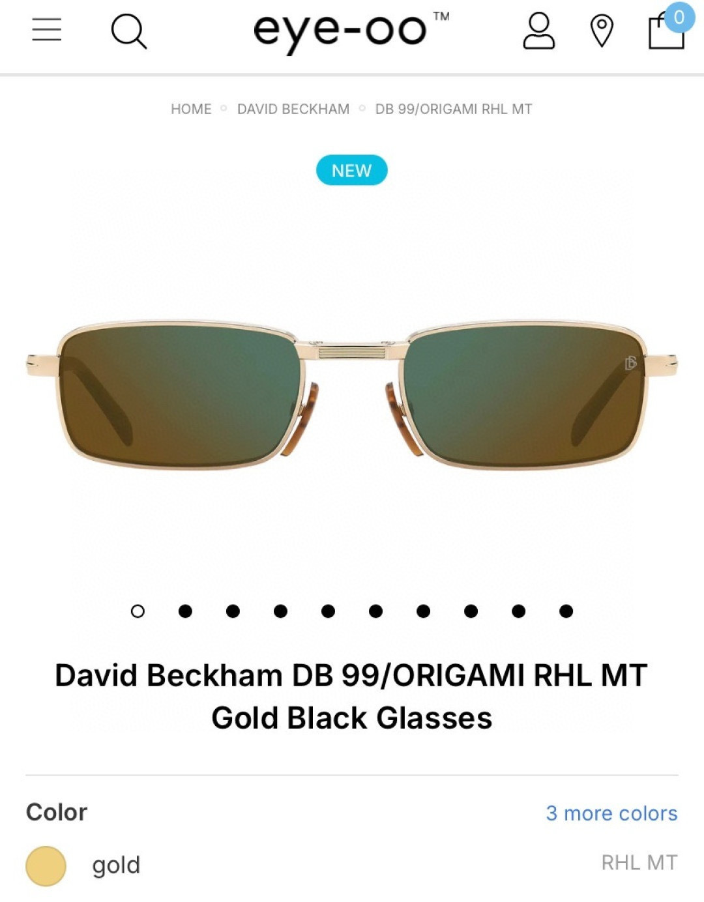This screenshot has width=704, height=902.
Task: Open the user account icon
Action: pyautogui.click(x=539, y=31)
